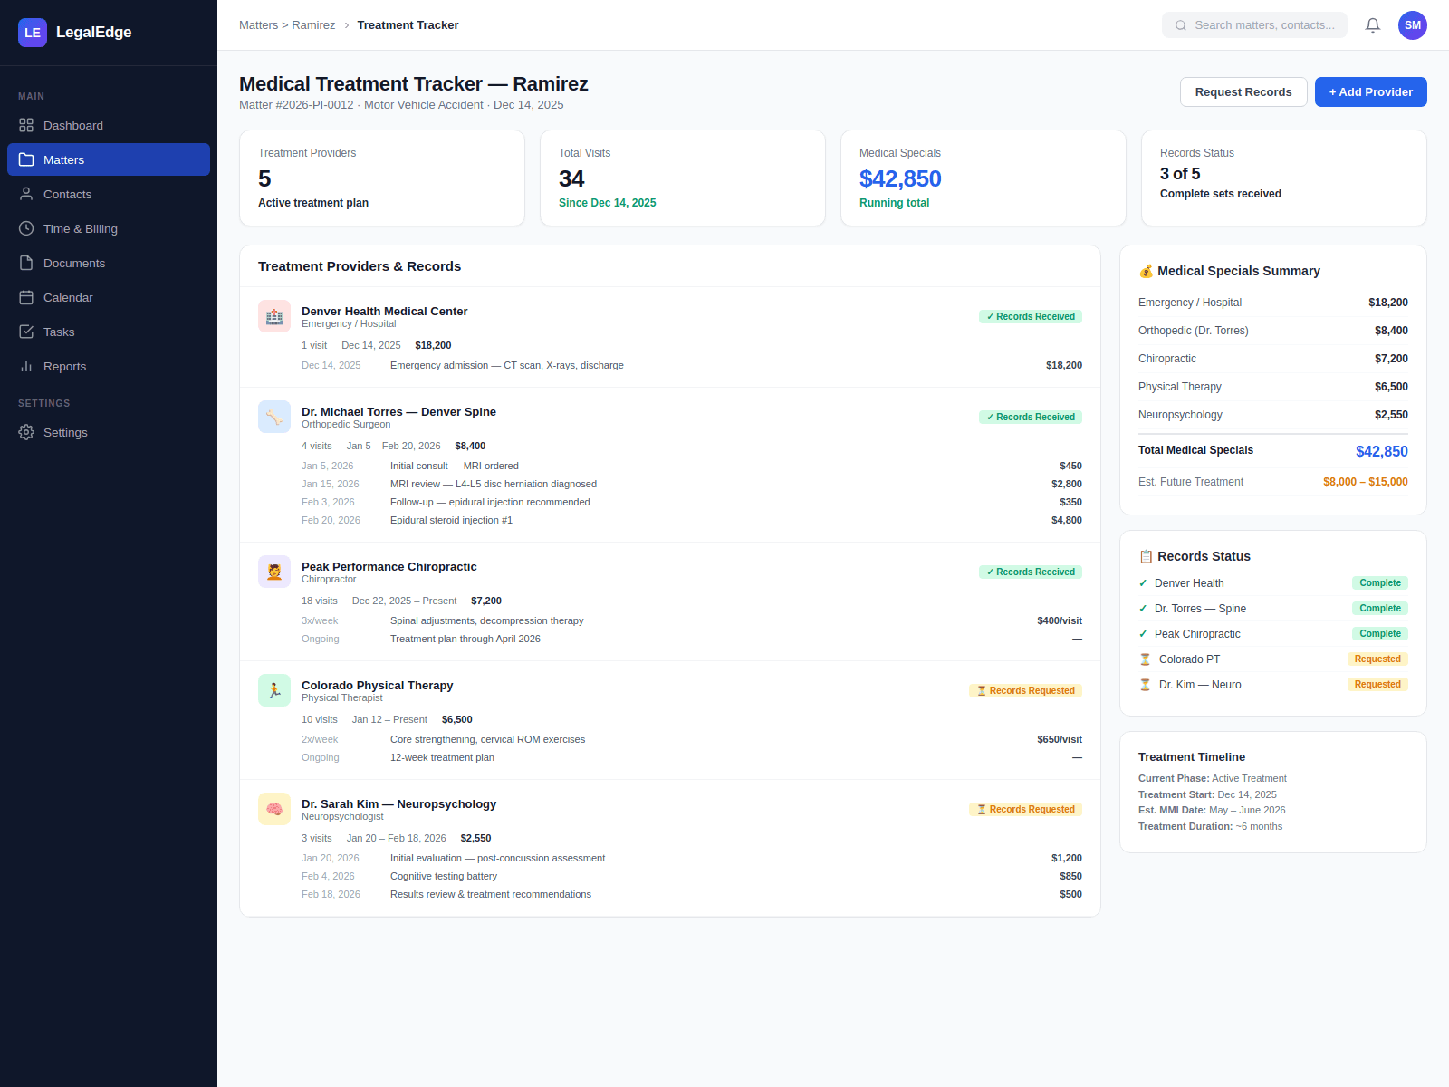Click the Records Status 3 of 5 card
The width and height of the screenshot is (1449, 1087).
[x=1284, y=178]
